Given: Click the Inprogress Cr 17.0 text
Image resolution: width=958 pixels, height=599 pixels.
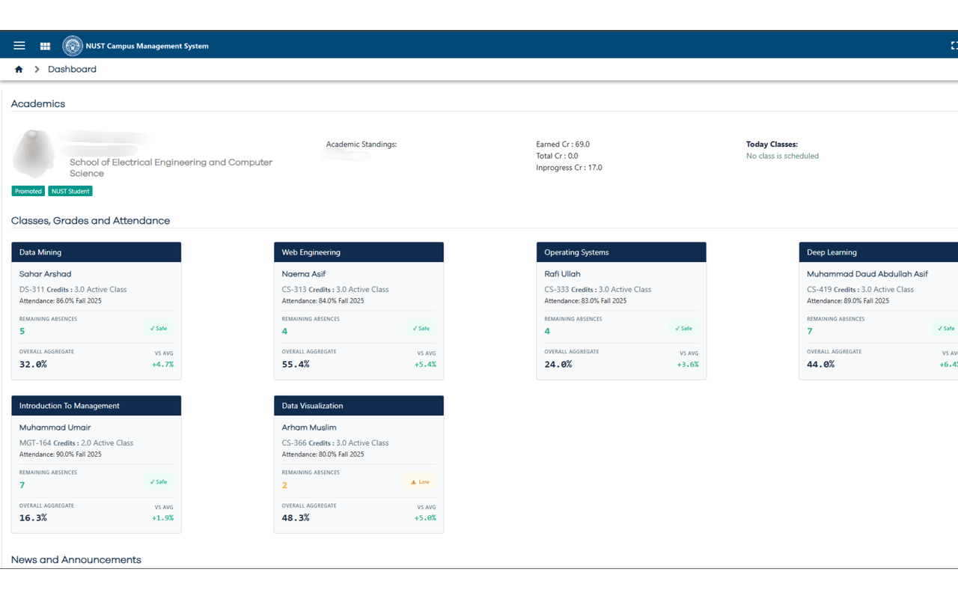Looking at the screenshot, I should click(570, 168).
